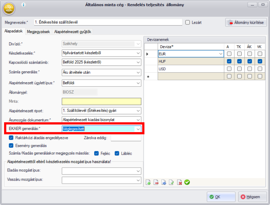The width and height of the screenshot is (270, 205).
Task: Click the document icon with blue arrow
Action: pos(164,182)
